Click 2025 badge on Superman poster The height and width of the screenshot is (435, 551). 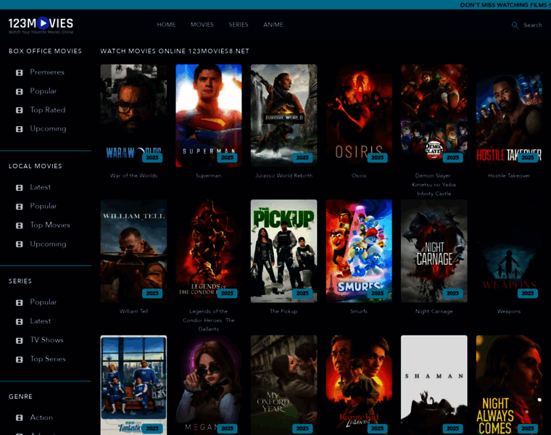coord(227,158)
